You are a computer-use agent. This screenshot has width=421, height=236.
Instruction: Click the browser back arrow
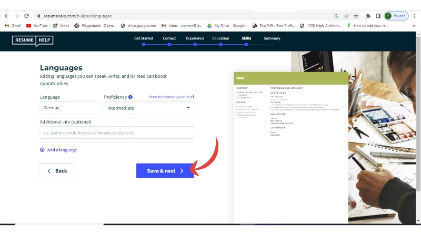click(x=6, y=16)
